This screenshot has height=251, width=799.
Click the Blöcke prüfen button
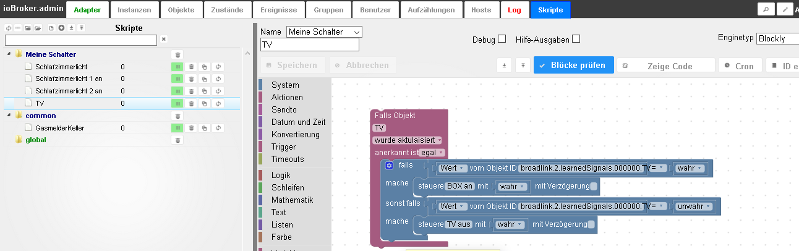point(573,65)
